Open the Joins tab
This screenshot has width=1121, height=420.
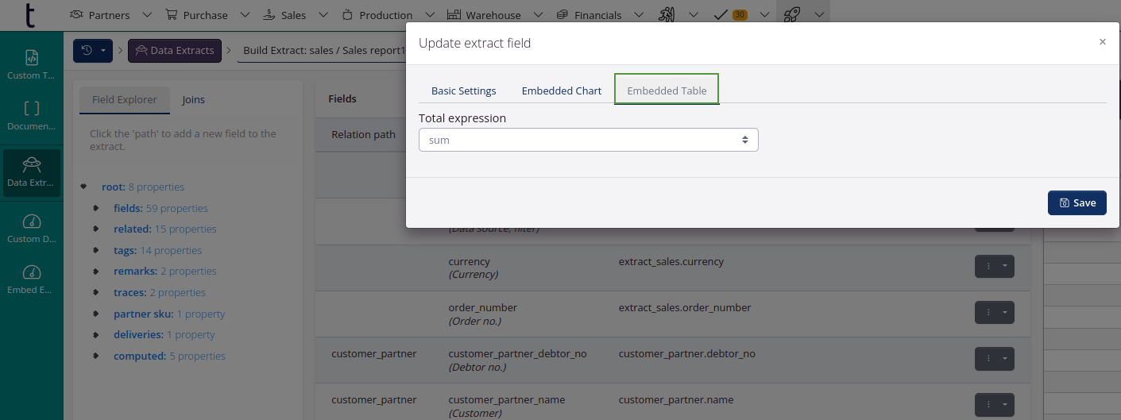click(193, 100)
